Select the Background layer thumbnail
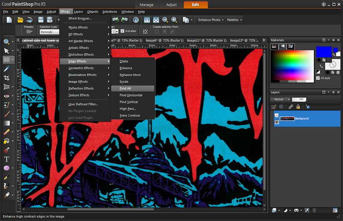The image size is (343, 221). pos(287,118)
